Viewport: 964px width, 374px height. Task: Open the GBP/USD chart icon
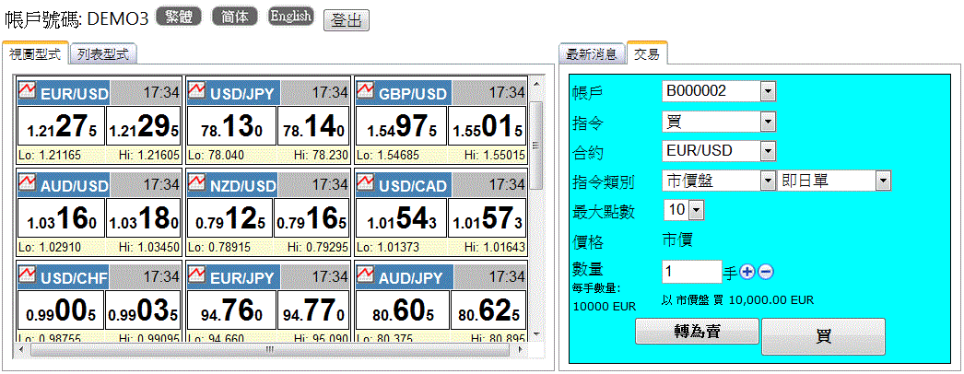pos(365,91)
